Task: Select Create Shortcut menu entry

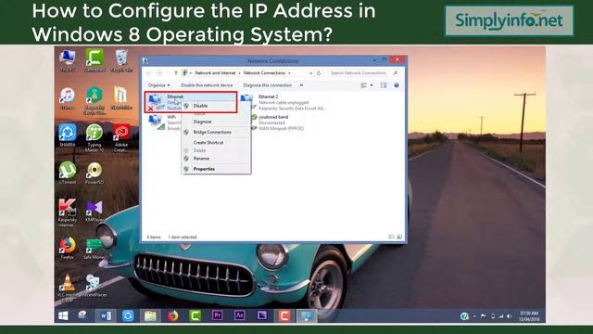Action: [x=208, y=142]
